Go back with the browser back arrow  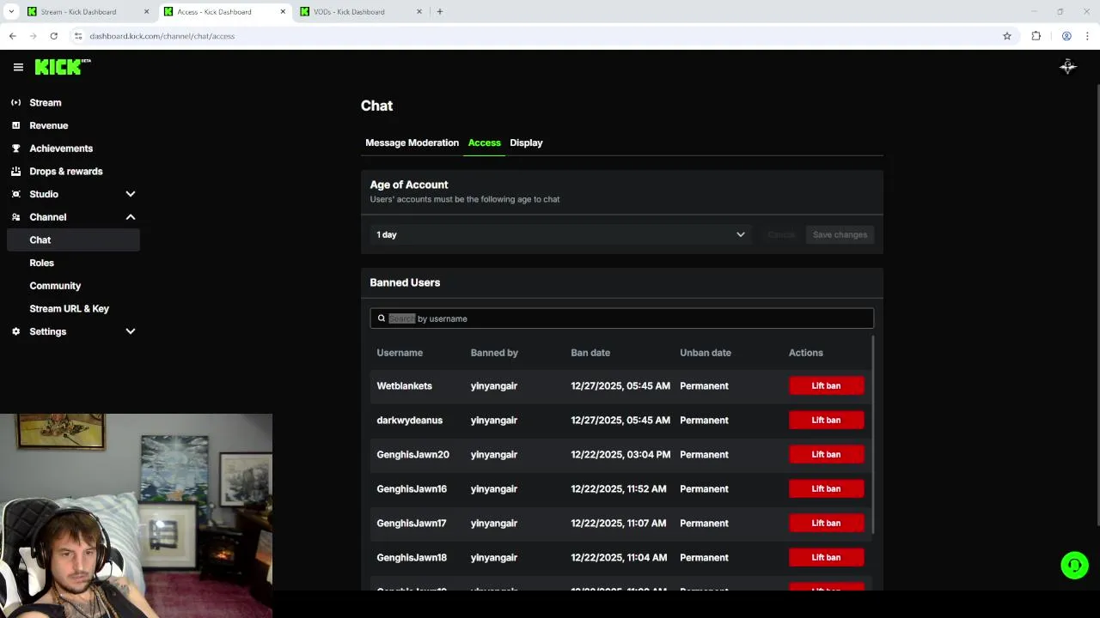[12, 36]
